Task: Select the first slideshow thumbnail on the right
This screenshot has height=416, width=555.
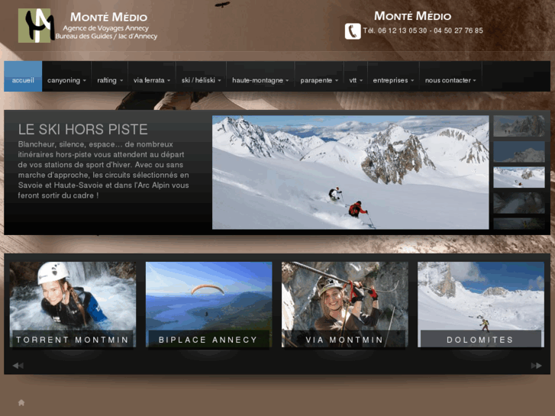Action: pyautogui.click(x=519, y=126)
